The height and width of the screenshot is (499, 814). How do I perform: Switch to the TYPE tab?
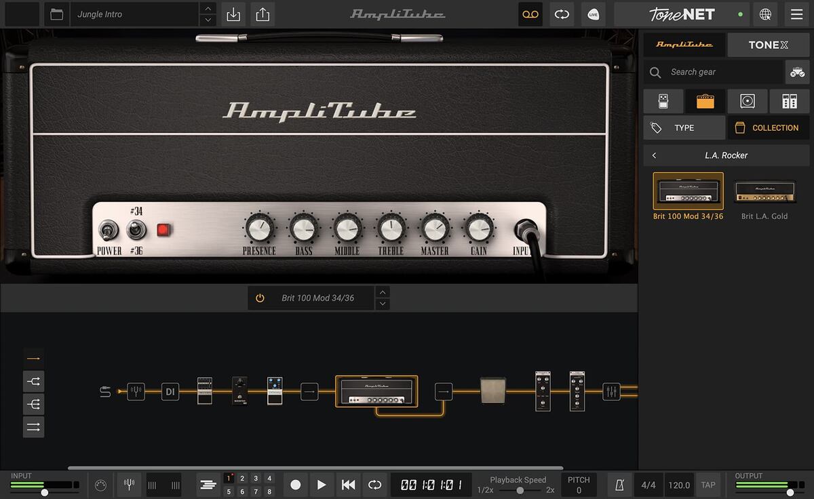point(684,127)
